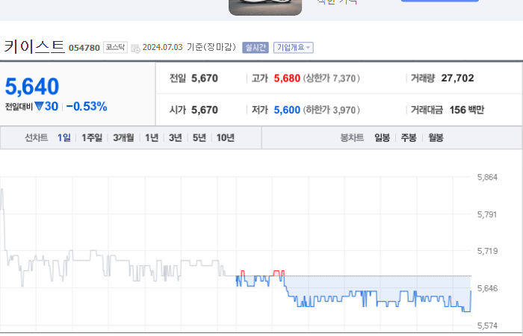The image size is (523, 336).
Task: Select the 1일 line chart tab
Action: coord(64,137)
